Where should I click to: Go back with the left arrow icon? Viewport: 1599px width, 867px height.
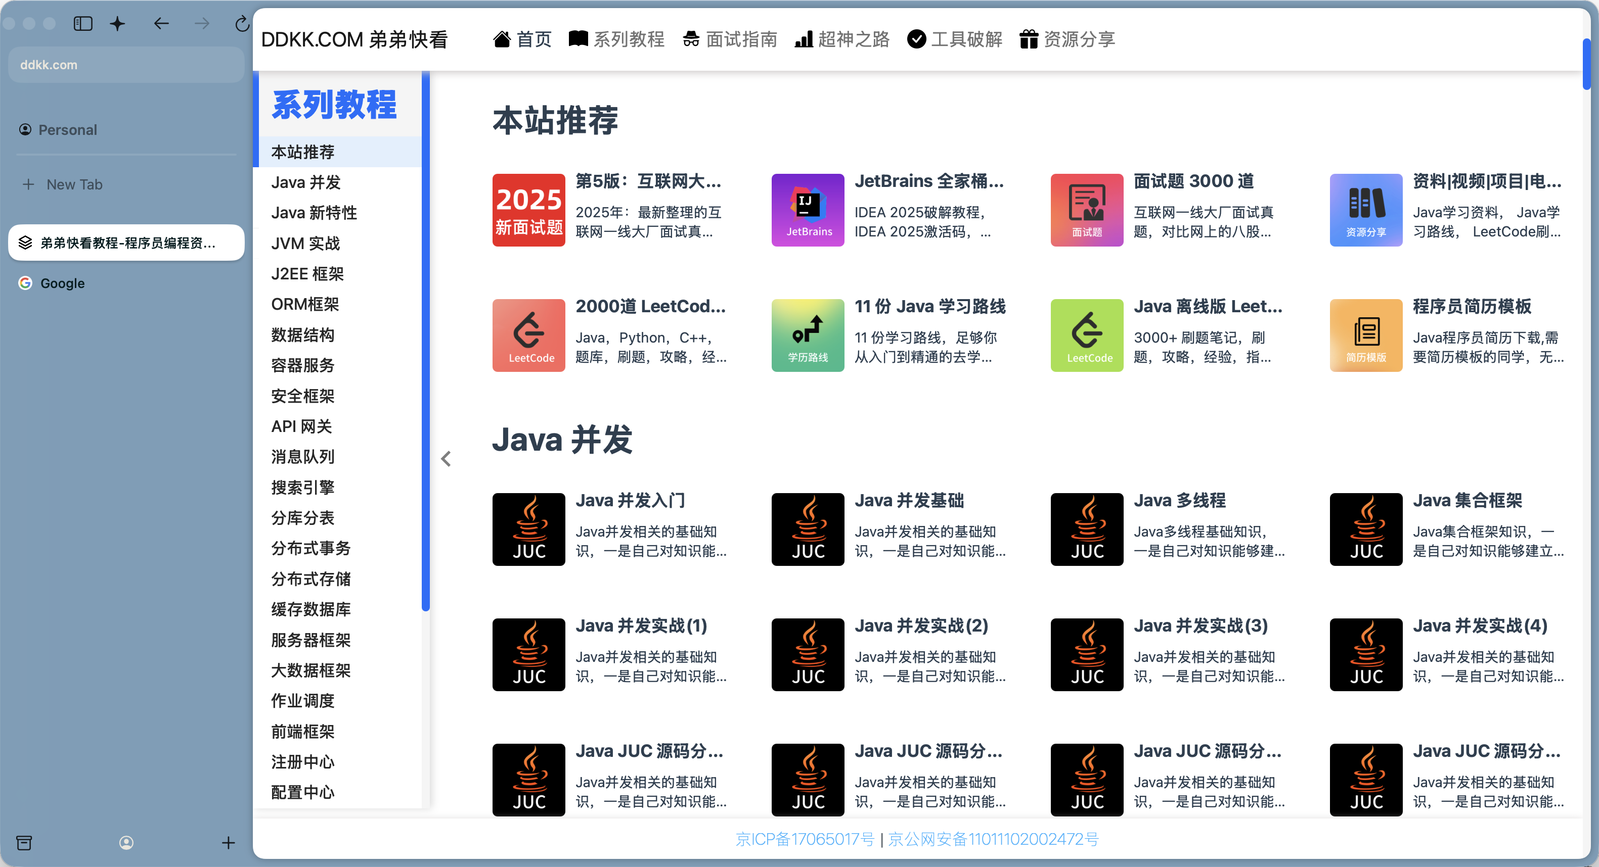tap(161, 24)
